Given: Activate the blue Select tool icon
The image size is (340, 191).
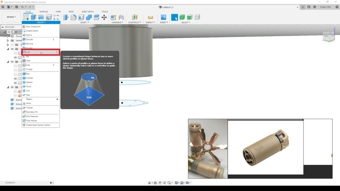Looking at the screenshot, I should (174, 17).
